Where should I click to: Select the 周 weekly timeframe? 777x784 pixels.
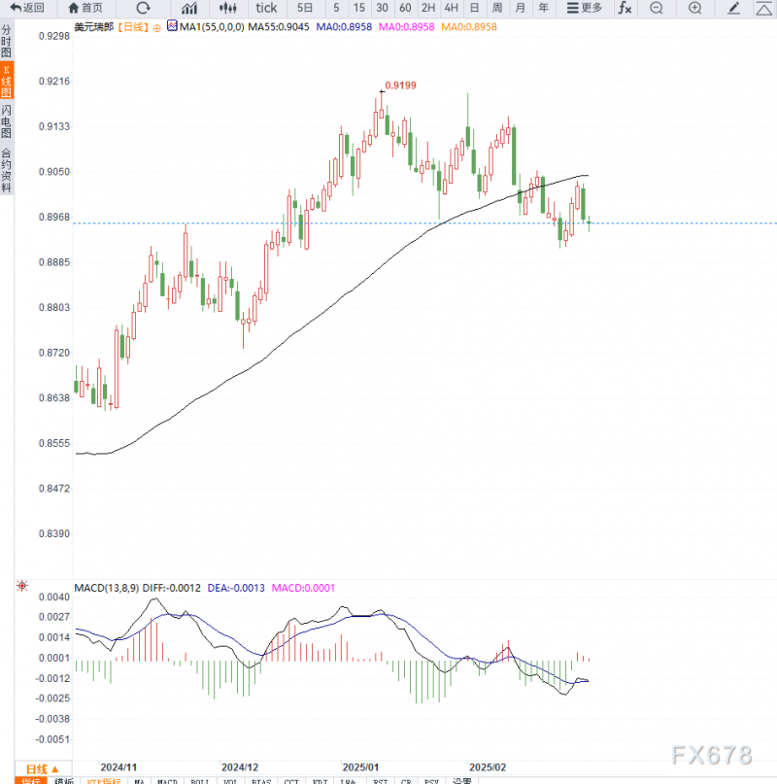(497, 8)
